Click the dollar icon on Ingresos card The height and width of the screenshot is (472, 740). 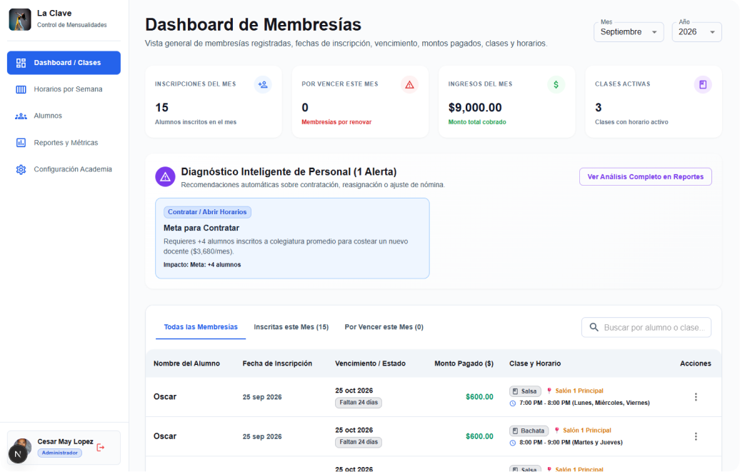click(x=556, y=84)
